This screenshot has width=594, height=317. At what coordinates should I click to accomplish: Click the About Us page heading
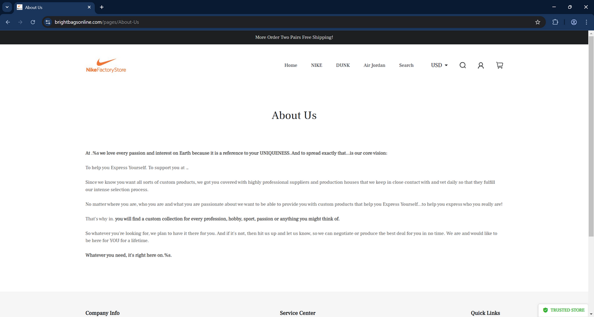pyautogui.click(x=294, y=115)
